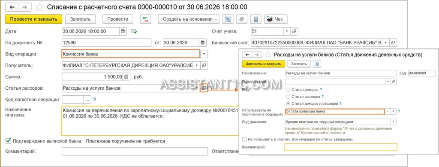This screenshot has height=167, width=439.
Task: Expand the Группа статей dropdown arrow
Action: pyautogui.click(x=388, y=82)
